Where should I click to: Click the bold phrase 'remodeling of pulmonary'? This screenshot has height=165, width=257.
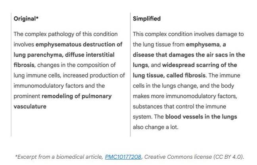(x=77, y=96)
